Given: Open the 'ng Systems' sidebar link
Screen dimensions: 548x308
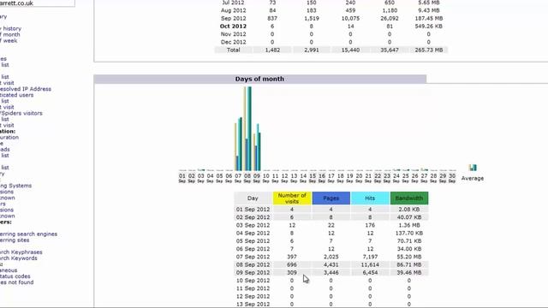Looking at the screenshot, I should (15, 186).
